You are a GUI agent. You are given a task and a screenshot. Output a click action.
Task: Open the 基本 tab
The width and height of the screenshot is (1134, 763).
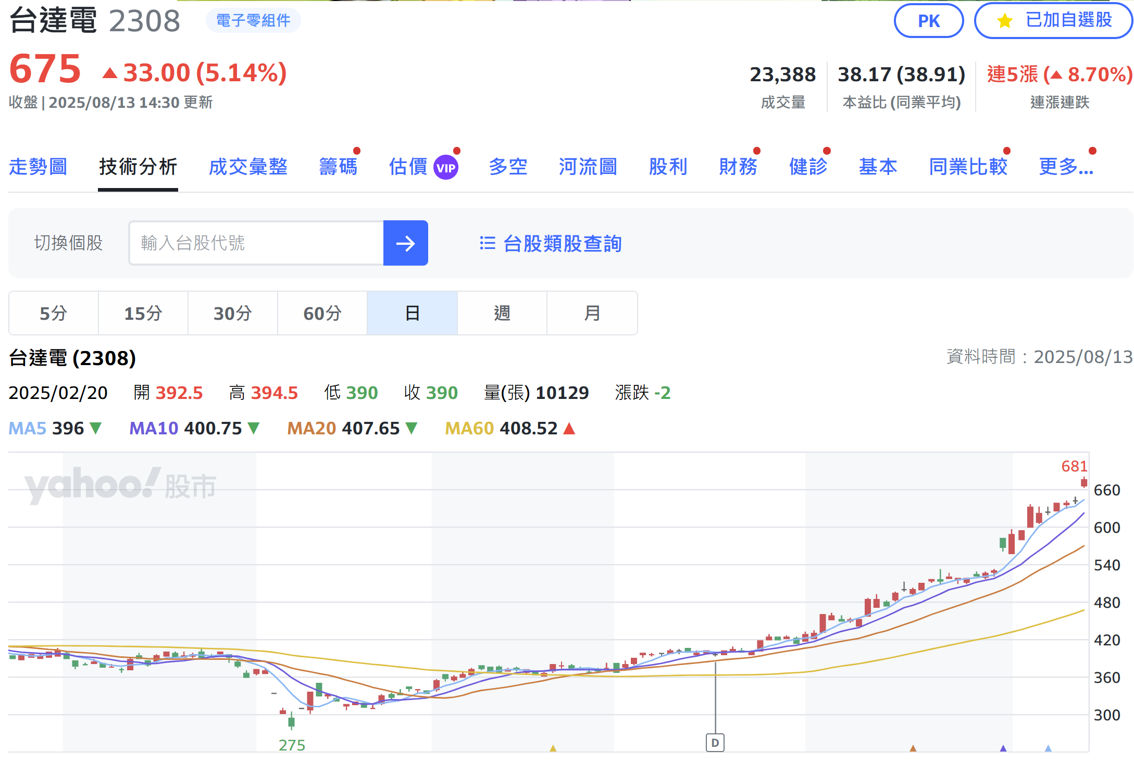point(878,167)
